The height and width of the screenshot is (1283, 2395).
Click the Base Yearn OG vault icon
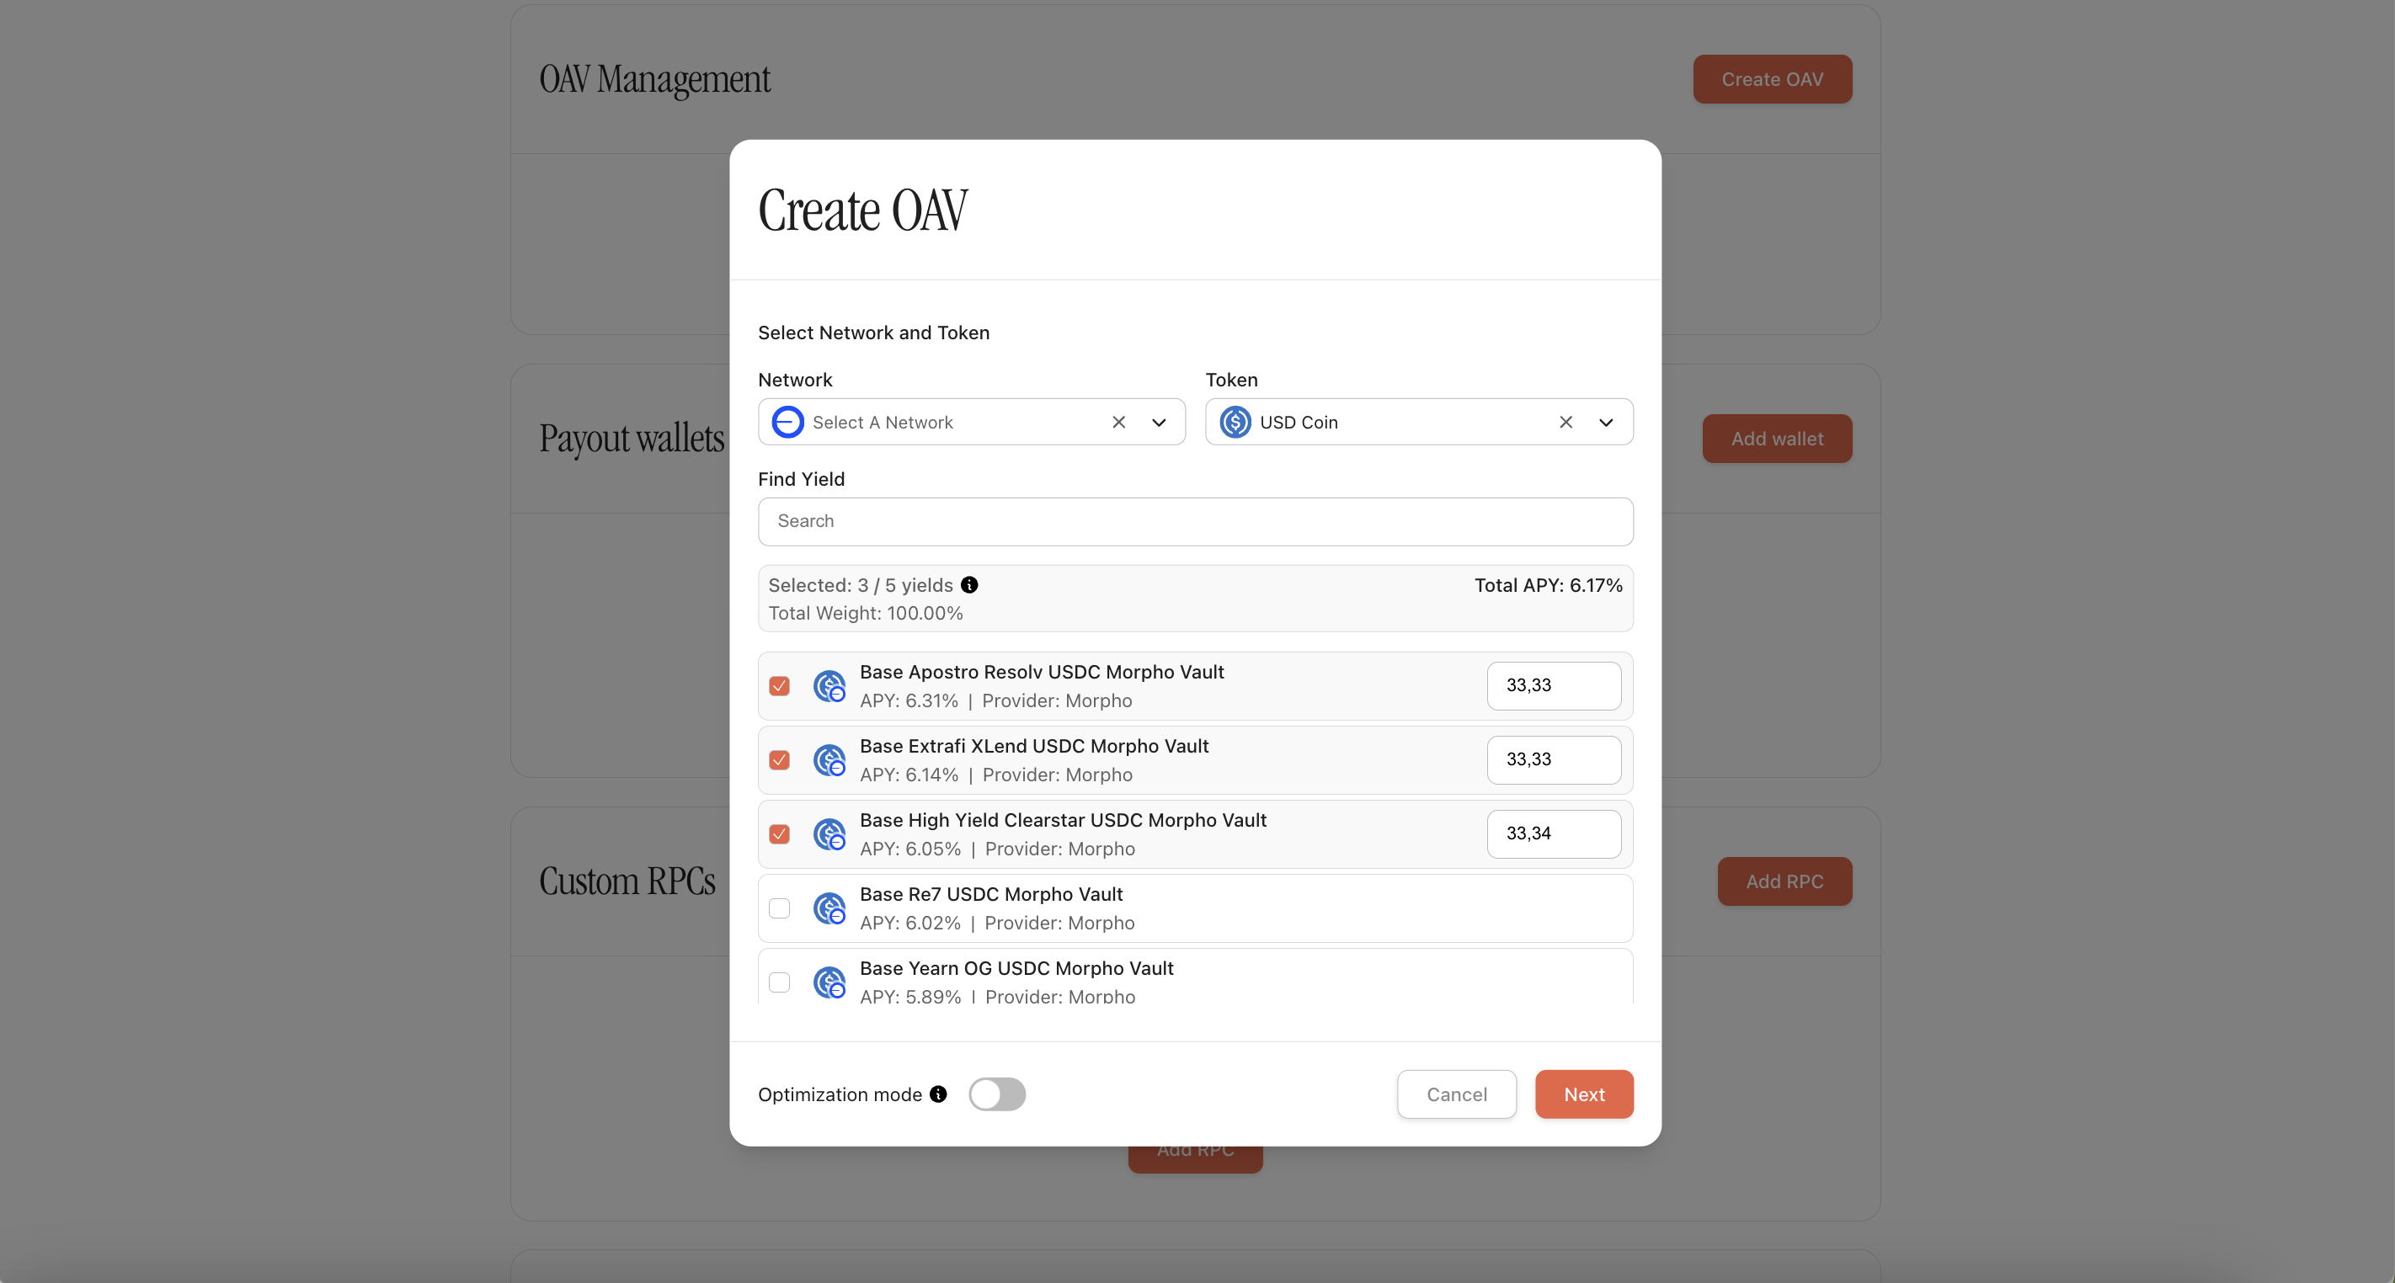point(829,982)
